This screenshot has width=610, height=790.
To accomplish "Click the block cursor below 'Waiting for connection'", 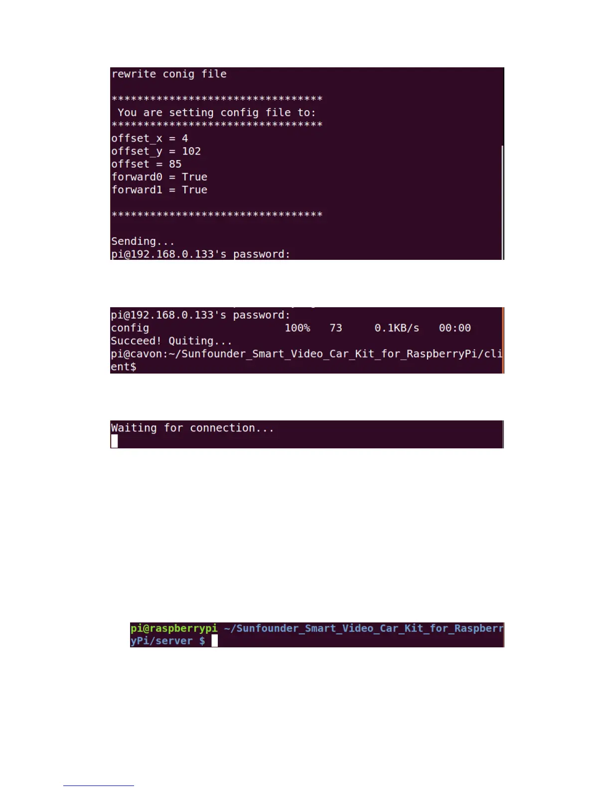I will [115, 441].
